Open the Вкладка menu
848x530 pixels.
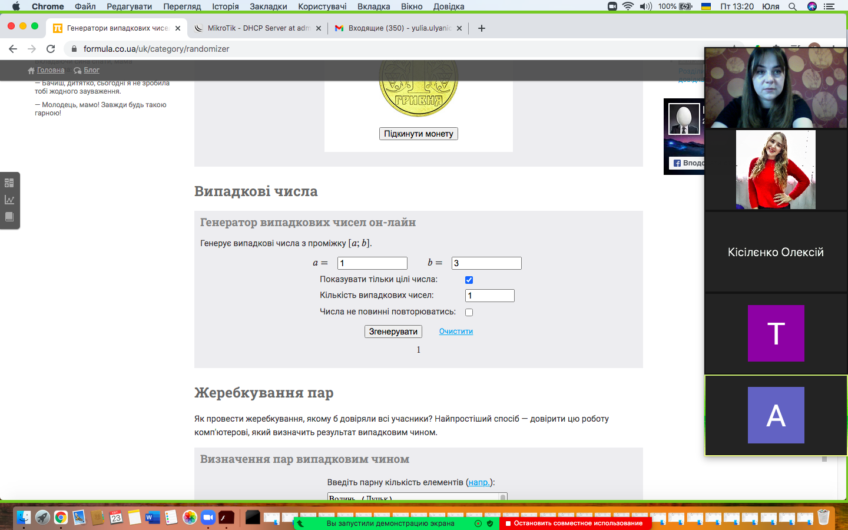point(374,6)
